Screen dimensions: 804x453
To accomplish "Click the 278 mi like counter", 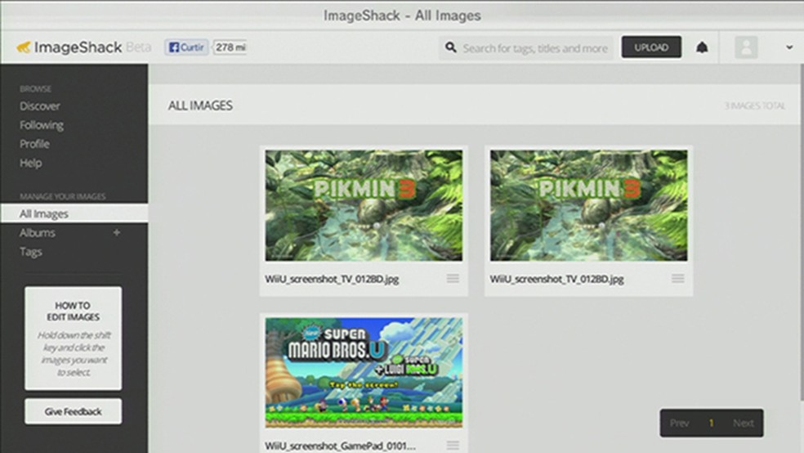I will pyautogui.click(x=230, y=47).
